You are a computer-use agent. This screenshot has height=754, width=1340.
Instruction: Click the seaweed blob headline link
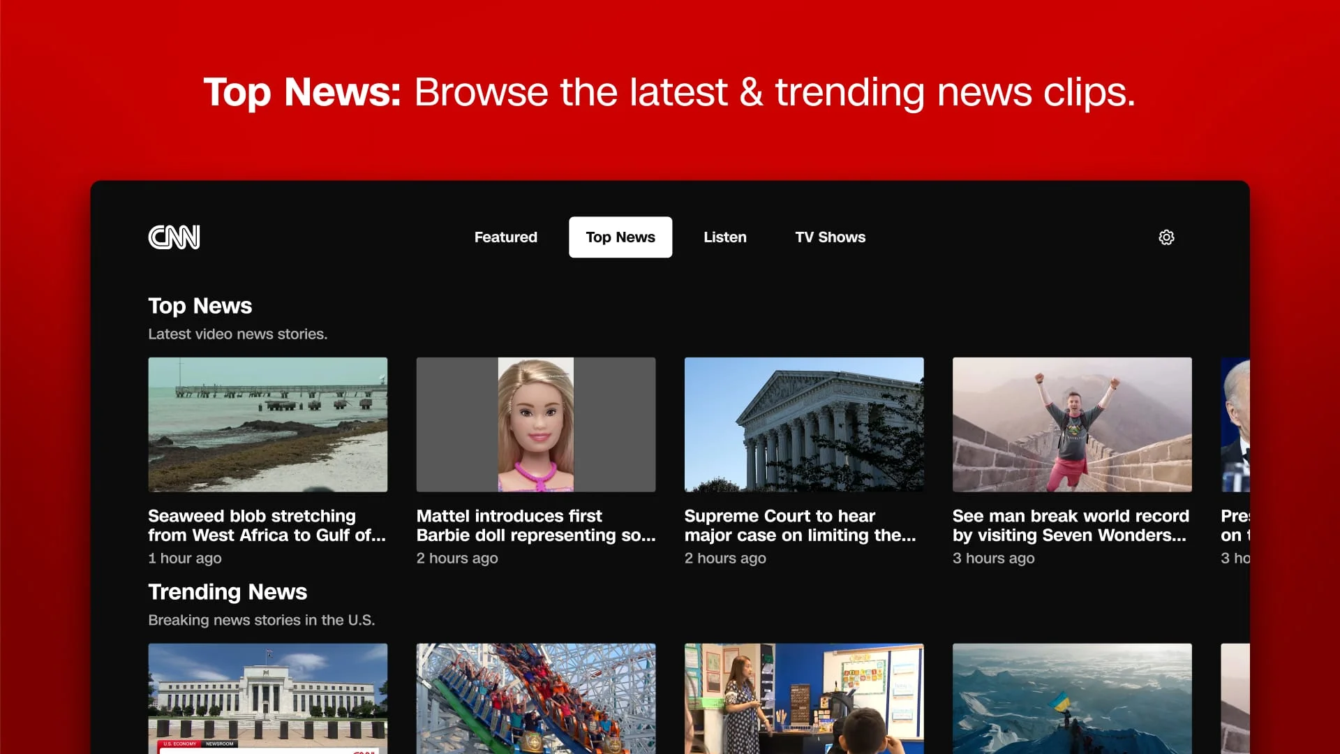[267, 526]
